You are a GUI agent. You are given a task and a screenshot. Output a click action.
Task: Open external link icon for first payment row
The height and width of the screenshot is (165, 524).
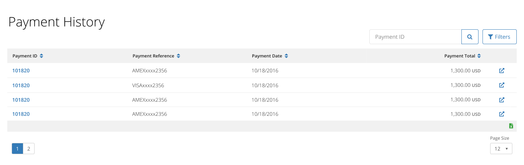[501, 71]
